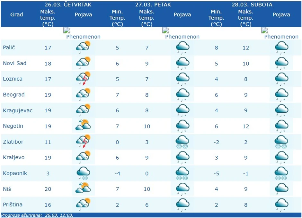Screen dimensions: 302x218
Task: Click Kopaonik Saturday snow icon
Action: 281,173
